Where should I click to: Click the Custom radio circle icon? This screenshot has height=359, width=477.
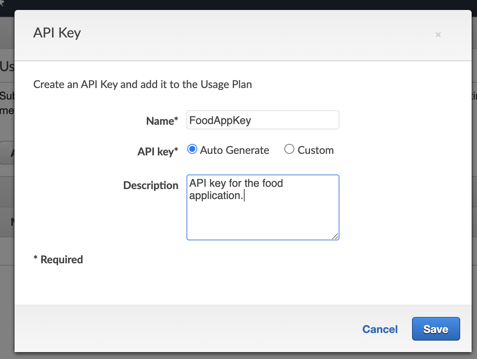pyautogui.click(x=289, y=149)
